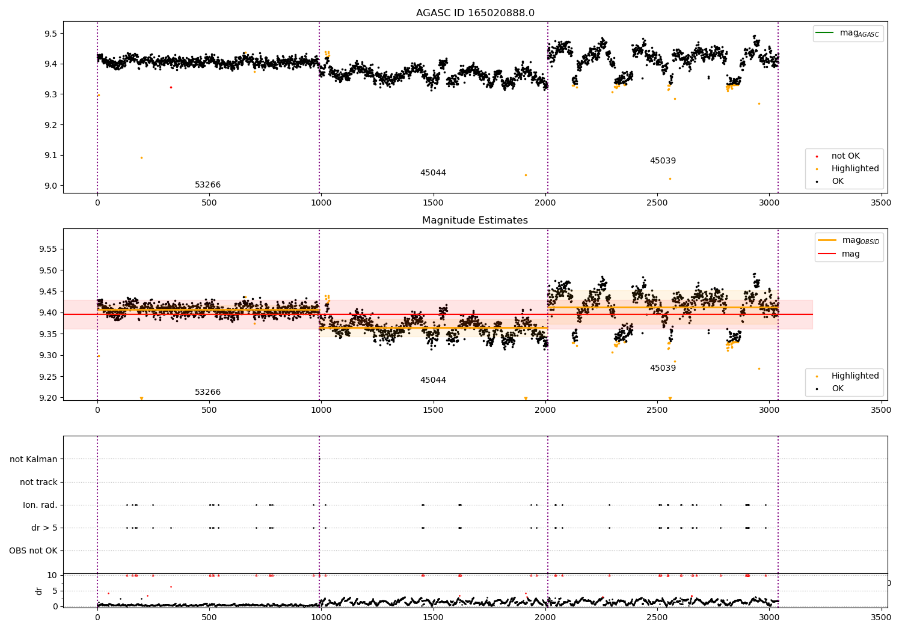Select the red 'mag' legend line sample

(x=827, y=254)
